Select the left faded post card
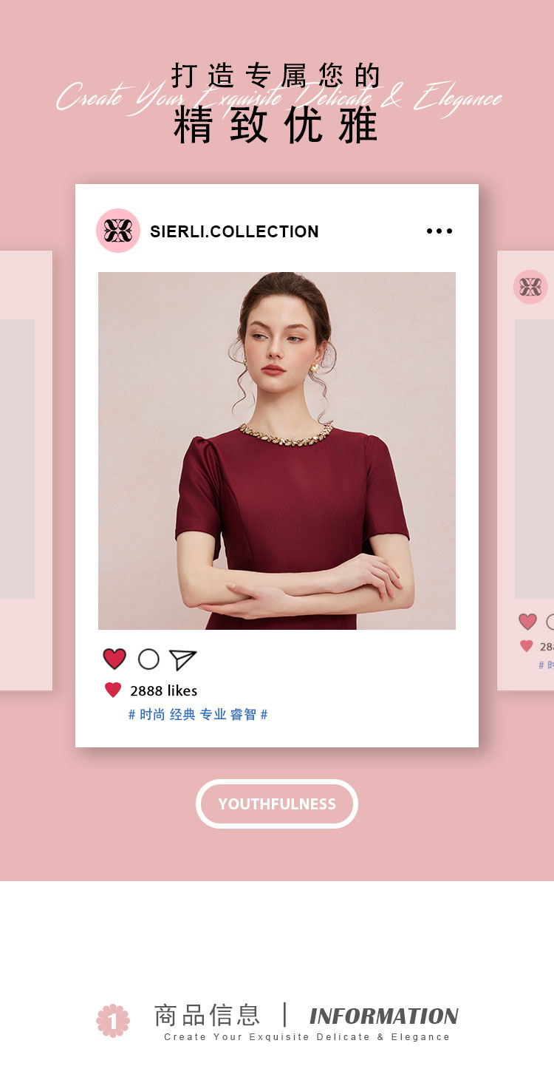554x1080 pixels. point(26,471)
